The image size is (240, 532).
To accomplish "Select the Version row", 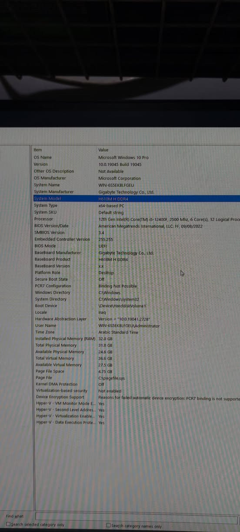I will 136,164.
